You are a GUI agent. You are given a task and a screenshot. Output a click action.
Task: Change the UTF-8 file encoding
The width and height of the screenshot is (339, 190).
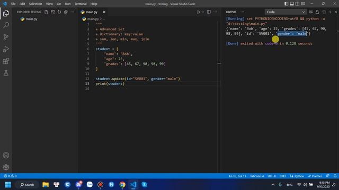coord(272,176)
